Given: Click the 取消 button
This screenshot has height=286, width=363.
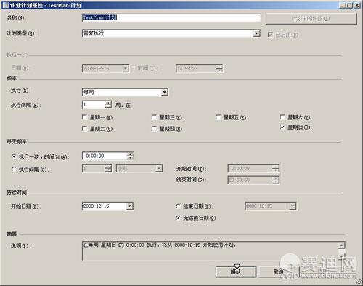Looking at the screenshot, I should [279, 272].
